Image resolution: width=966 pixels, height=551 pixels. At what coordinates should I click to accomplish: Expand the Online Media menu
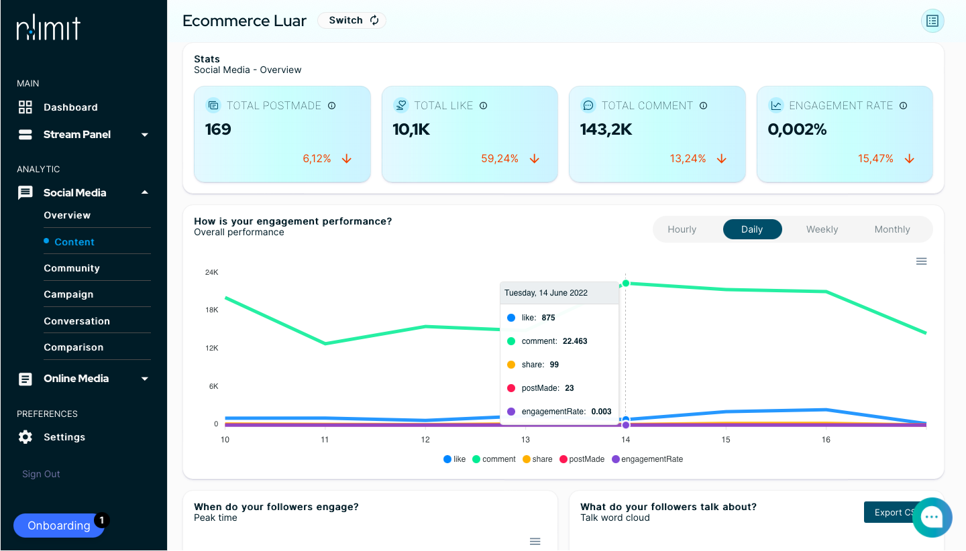coord(84,379)
